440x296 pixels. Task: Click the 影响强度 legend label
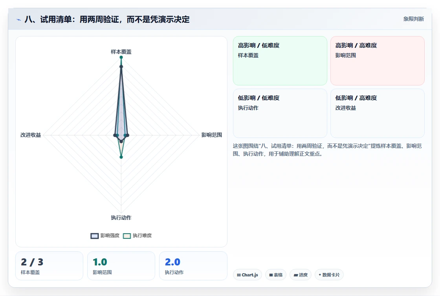click(110, 236)
